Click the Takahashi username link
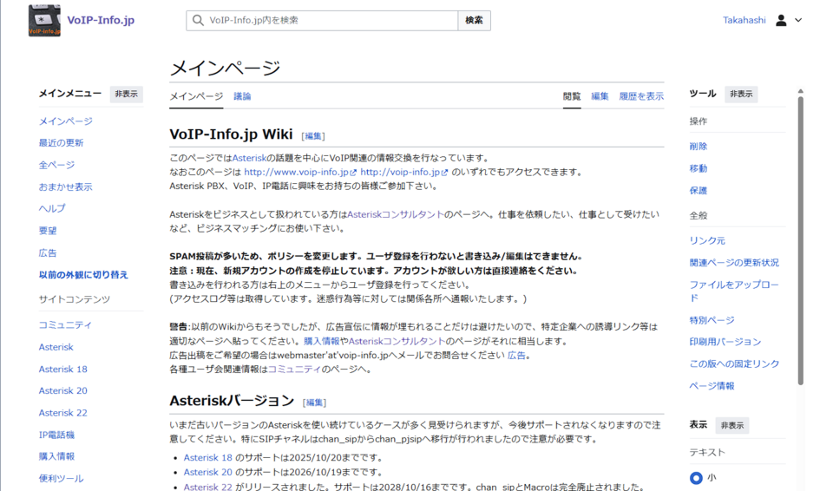 744,20
